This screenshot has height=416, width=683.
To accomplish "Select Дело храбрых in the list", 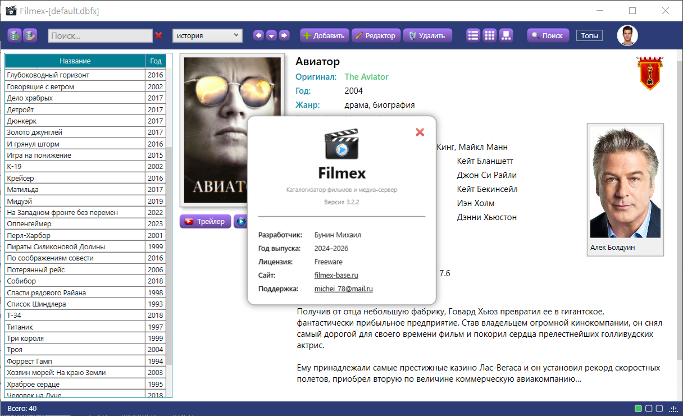I will [85, 98].
